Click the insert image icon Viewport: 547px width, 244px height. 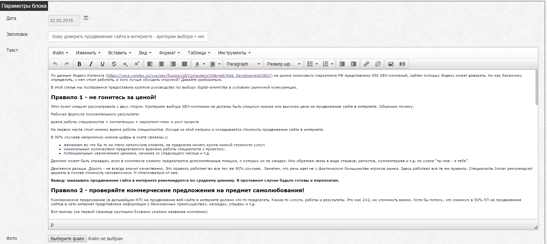pyautogui.click(x=391, y=64)
